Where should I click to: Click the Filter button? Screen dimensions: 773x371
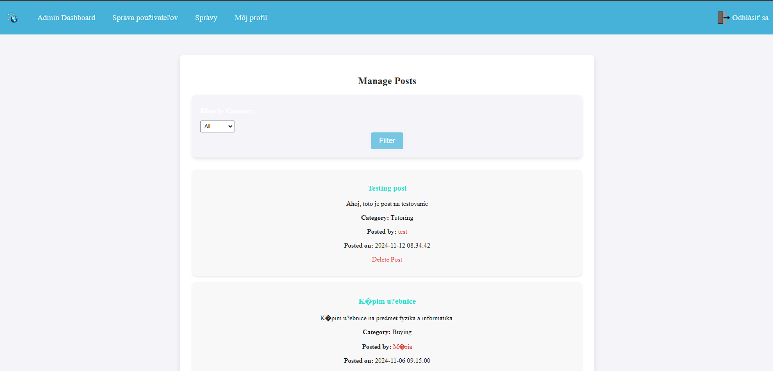(x=387, y=141)
